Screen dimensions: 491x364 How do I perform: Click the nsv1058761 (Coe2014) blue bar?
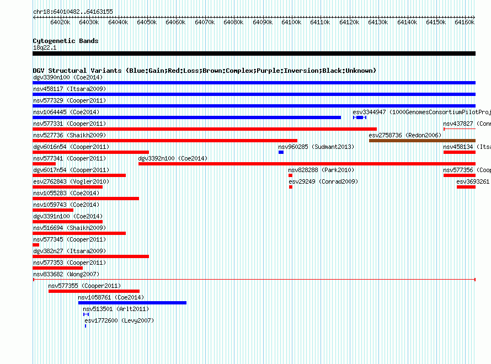tap(132, 303)
